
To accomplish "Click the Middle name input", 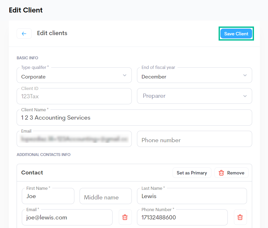I will pyautogui.click(x=105, y=197).
